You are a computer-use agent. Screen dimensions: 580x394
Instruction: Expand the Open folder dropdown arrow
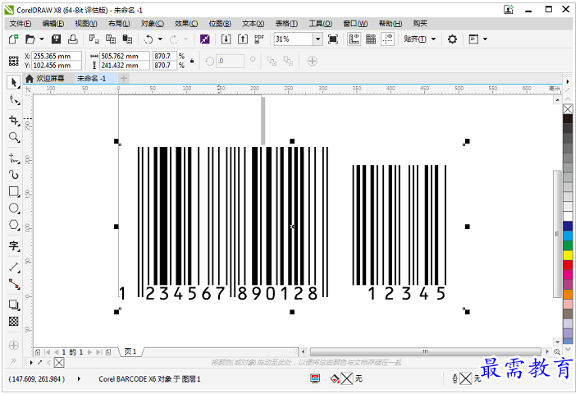click(42, 39)
